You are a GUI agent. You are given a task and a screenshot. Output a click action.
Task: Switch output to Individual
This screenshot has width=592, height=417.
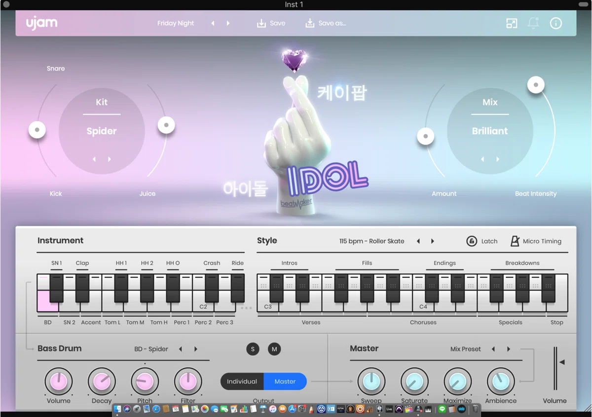[242, 381]
